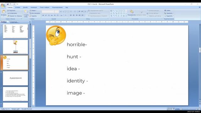This screenshot has height=113, width=201.
Task: Select the star shape in shapes gallery
Action: pyautogui.click(x=124, y=16)
